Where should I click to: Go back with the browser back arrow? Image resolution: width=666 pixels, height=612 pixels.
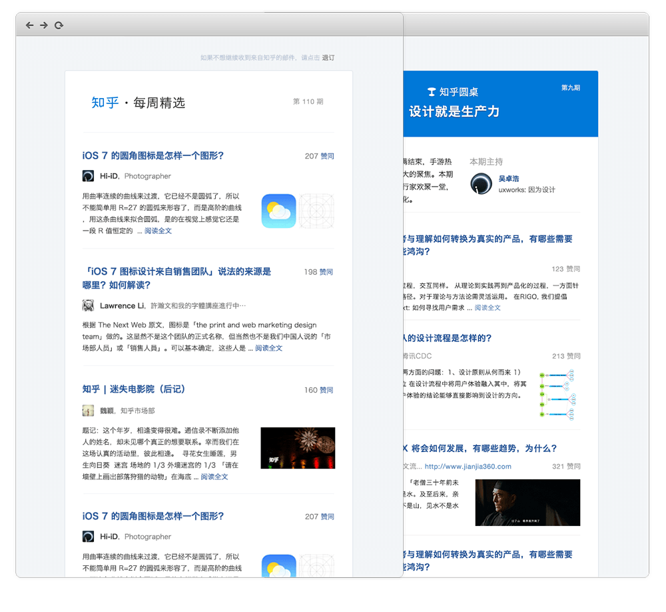(29, 25)
